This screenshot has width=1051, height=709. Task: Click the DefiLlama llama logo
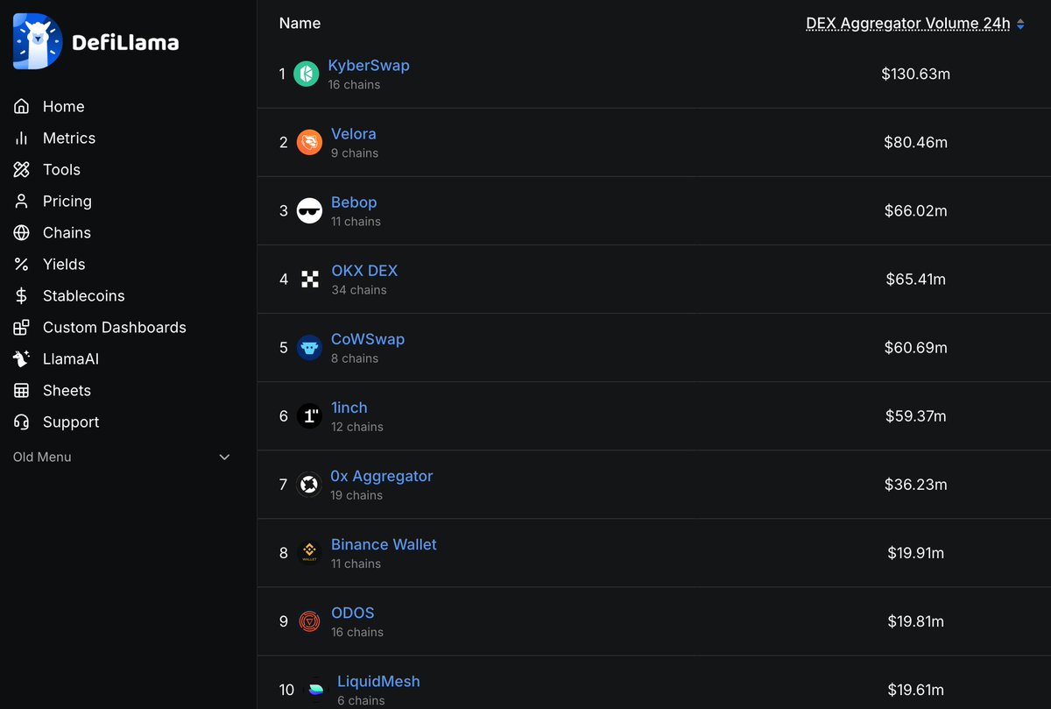pos(38,41)
